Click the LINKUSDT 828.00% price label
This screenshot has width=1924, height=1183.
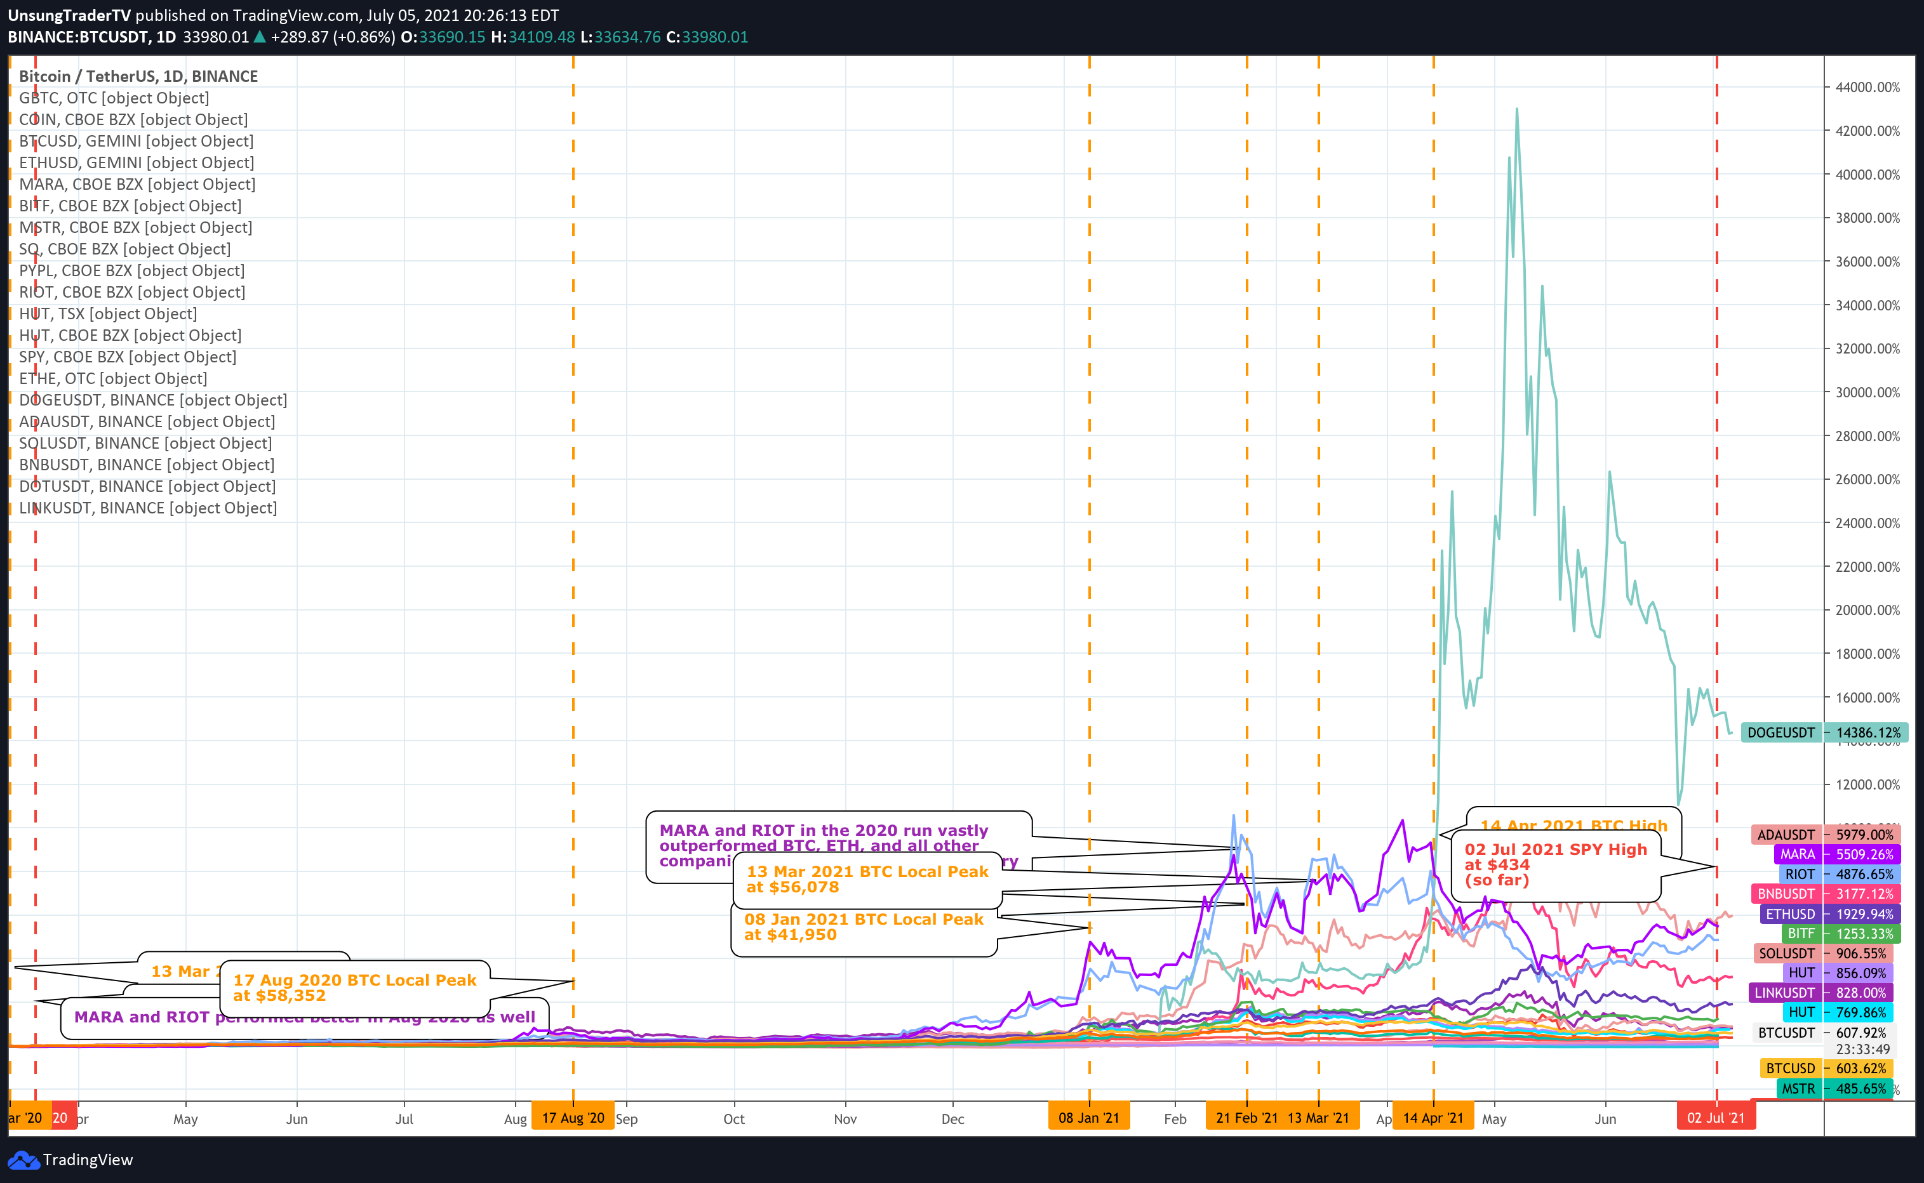(x=1820, y=992)
